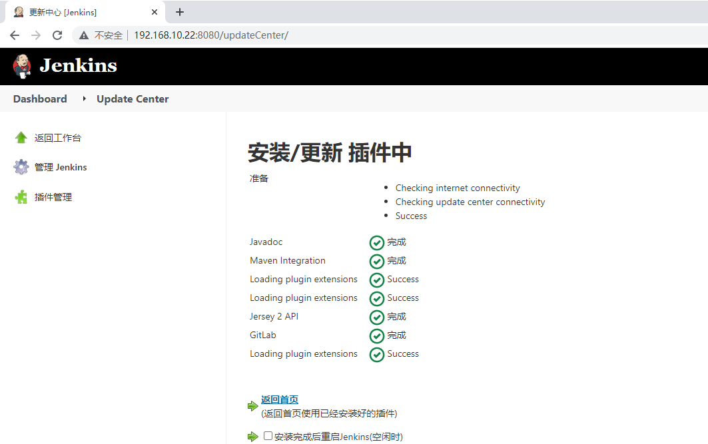Viewport: 708px width, 444px height.
Task: Click the browser forward arrow
Action: 36,35
